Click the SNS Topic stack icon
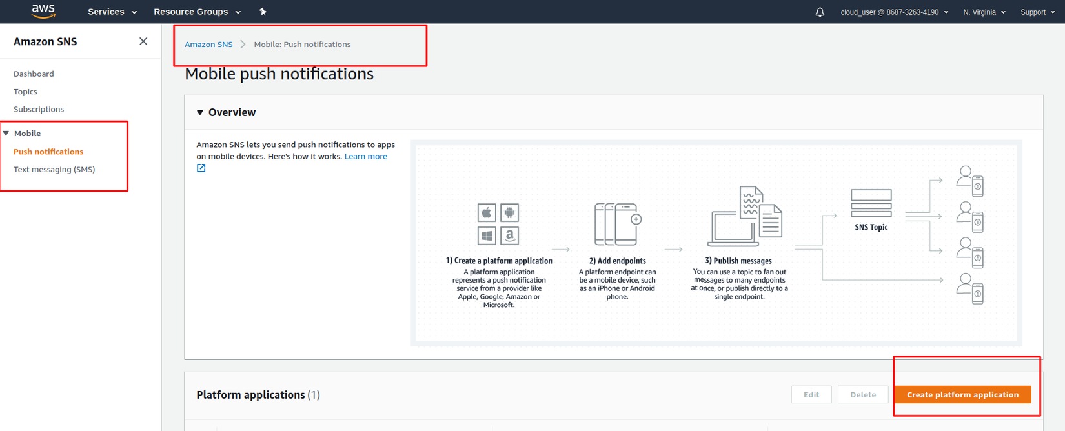The image size is (1065, 431). coord(871,203)
